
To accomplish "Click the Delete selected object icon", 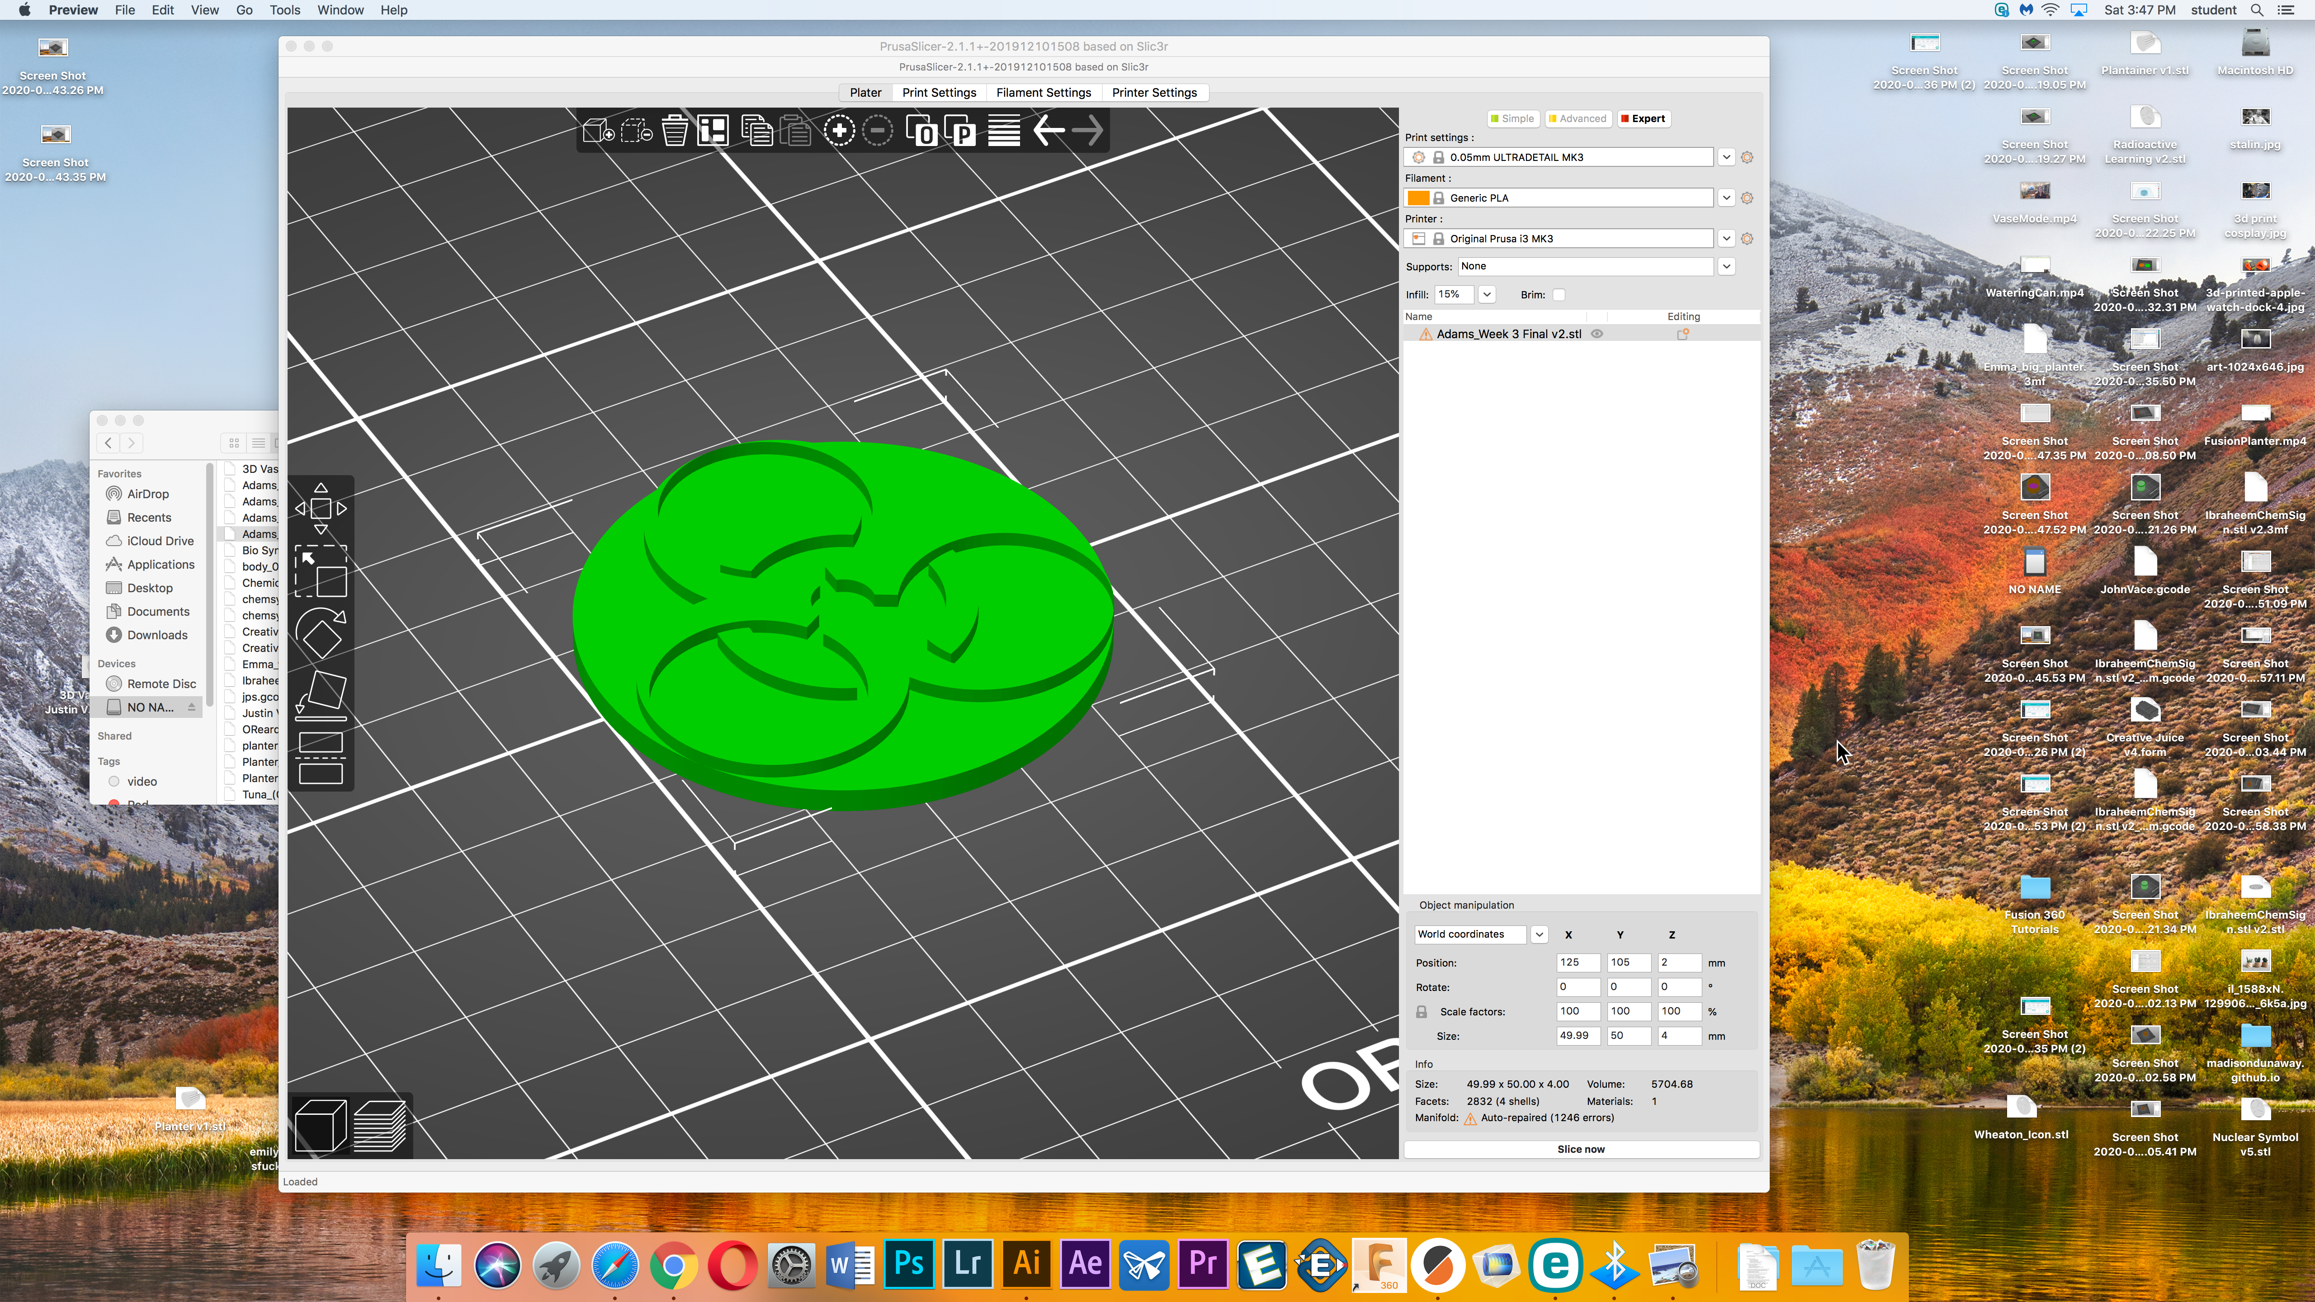I will click(x=636, y=131).
